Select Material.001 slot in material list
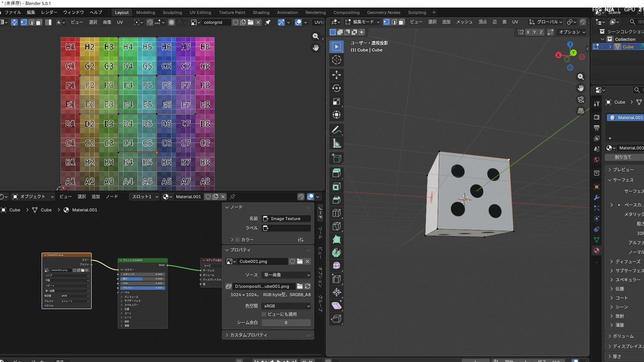Viewport: 644px width, 362px height. pos(626,117)
